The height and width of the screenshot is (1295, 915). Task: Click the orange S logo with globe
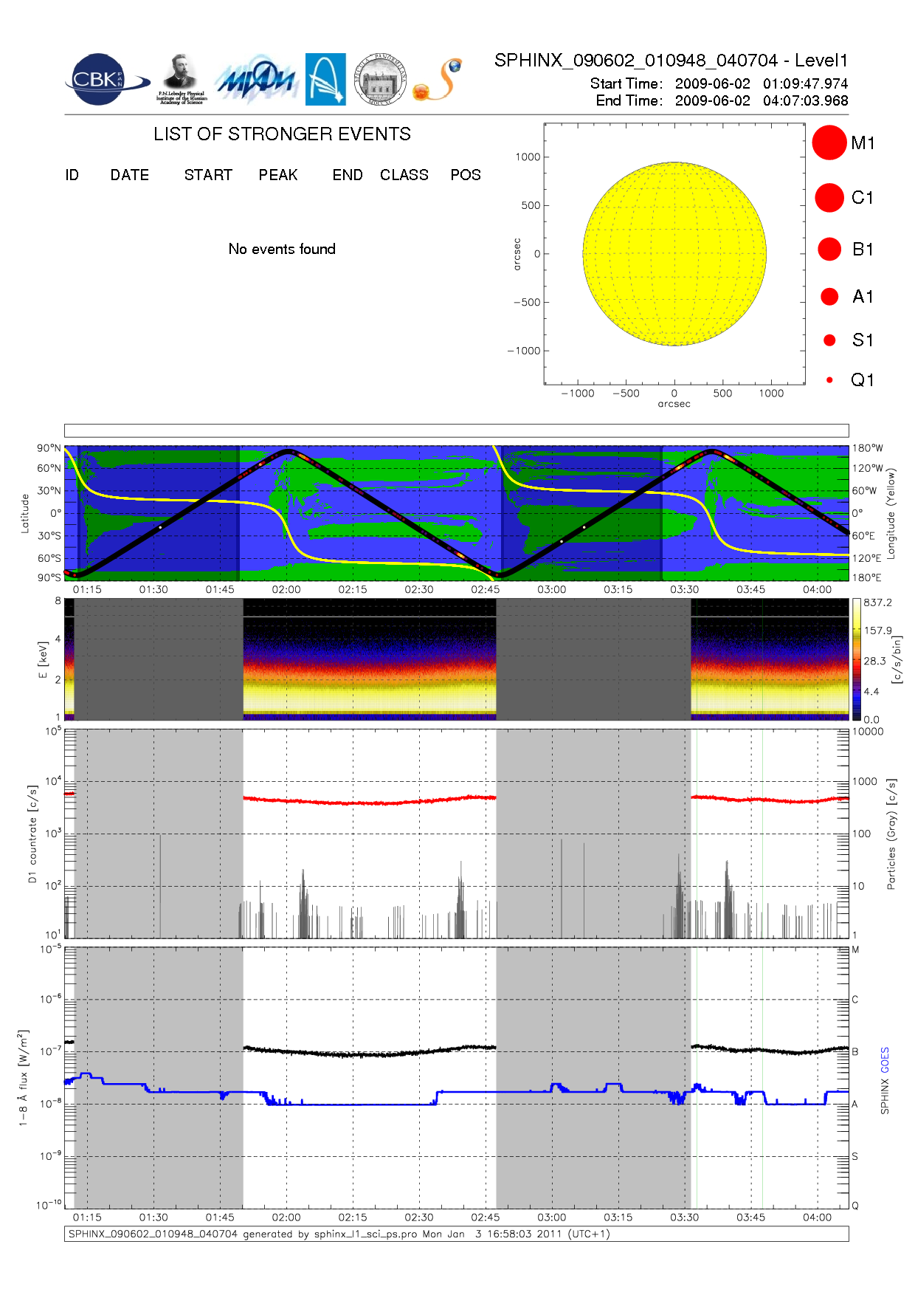(x=438, y=80)
